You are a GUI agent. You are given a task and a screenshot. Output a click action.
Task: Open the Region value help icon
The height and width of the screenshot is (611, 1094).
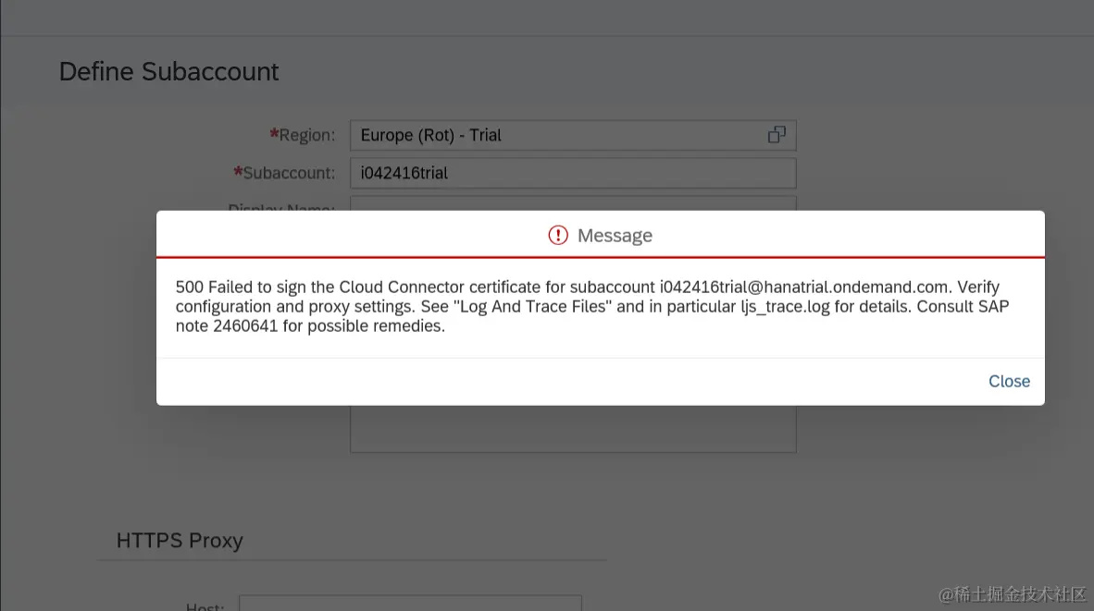click(777, 135)
